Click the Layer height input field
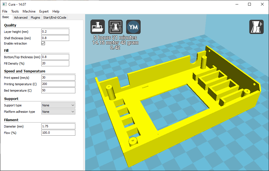269x171 pixels. [x=55, y=32]
